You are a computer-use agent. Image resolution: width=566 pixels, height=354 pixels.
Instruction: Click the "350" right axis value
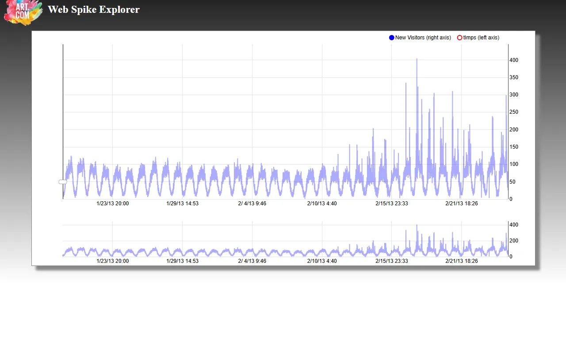point(514,77)
